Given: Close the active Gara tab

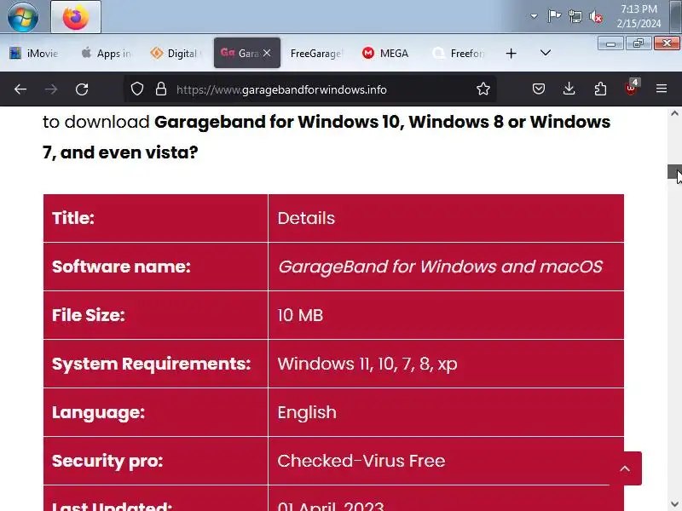Looking at the screenshot, I should [267, 53].
